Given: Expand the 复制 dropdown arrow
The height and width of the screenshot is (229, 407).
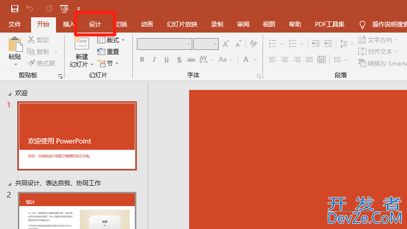Looking at the screenshot, I should pos(56,52).
